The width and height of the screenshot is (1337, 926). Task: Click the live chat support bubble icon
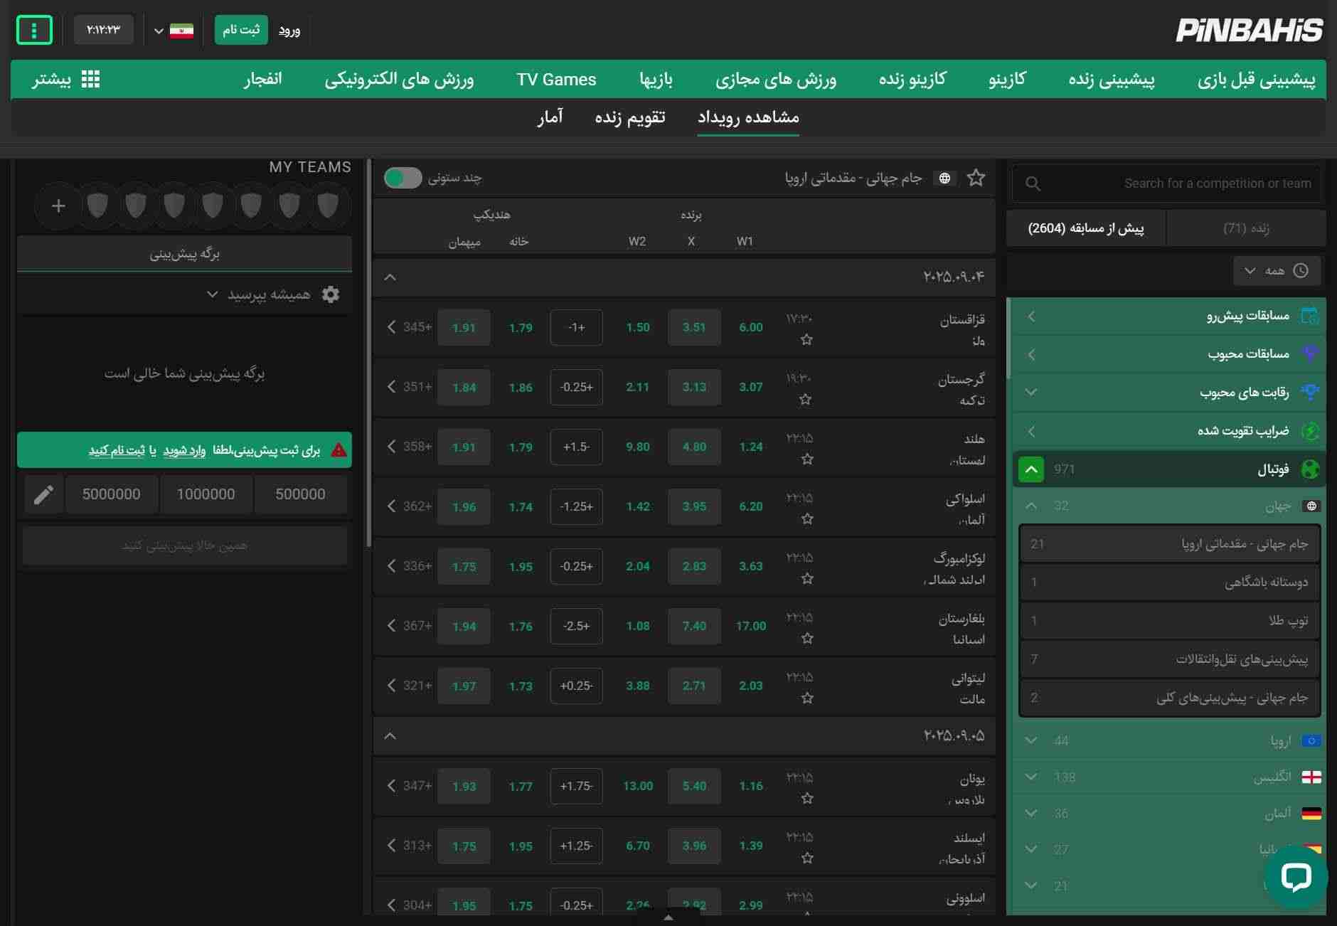point(1296,877)
